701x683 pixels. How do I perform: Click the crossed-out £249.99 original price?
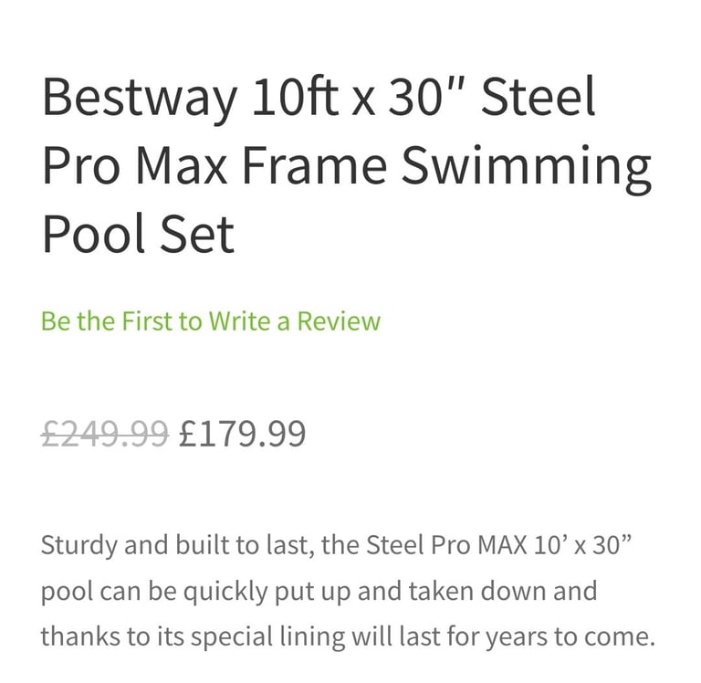click(105, 434)
